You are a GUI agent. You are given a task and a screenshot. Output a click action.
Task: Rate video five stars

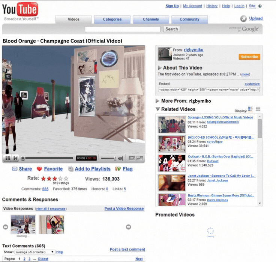[x=66, y=179]
